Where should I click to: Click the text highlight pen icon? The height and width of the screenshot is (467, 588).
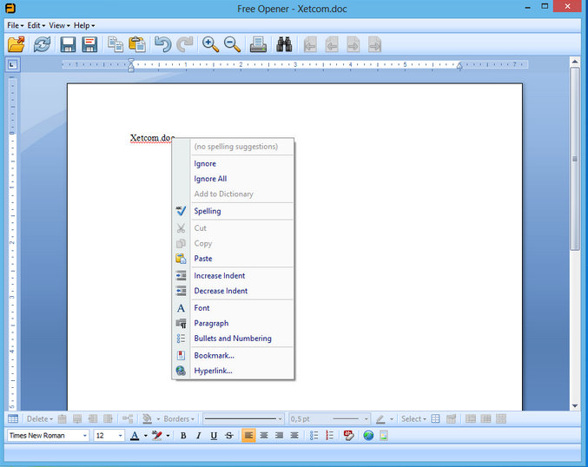[156, 436]
